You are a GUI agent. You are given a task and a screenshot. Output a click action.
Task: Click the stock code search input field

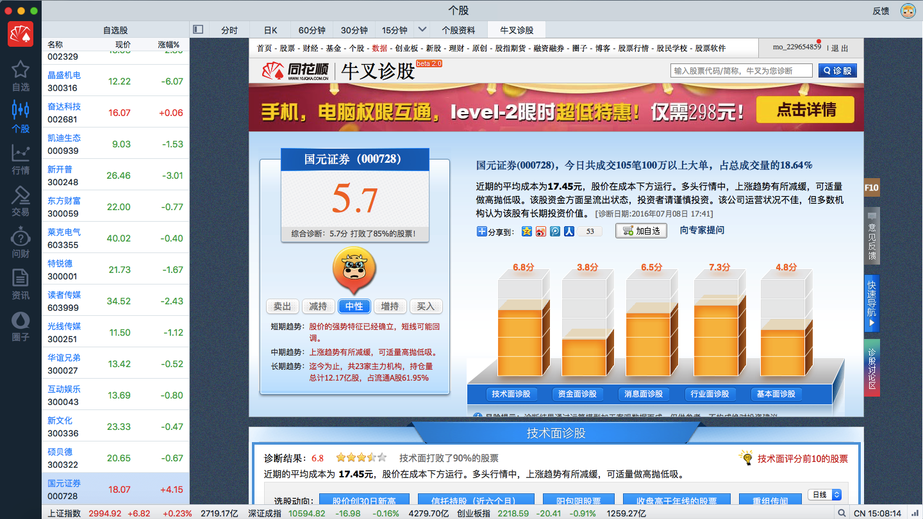pos(742,70)
